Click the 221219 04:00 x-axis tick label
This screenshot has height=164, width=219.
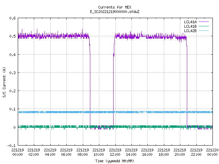[50, 152]
